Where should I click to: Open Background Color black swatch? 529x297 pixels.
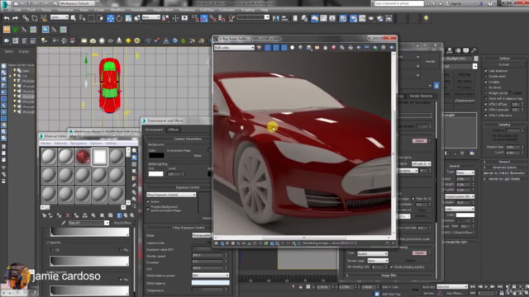[156, 156]
